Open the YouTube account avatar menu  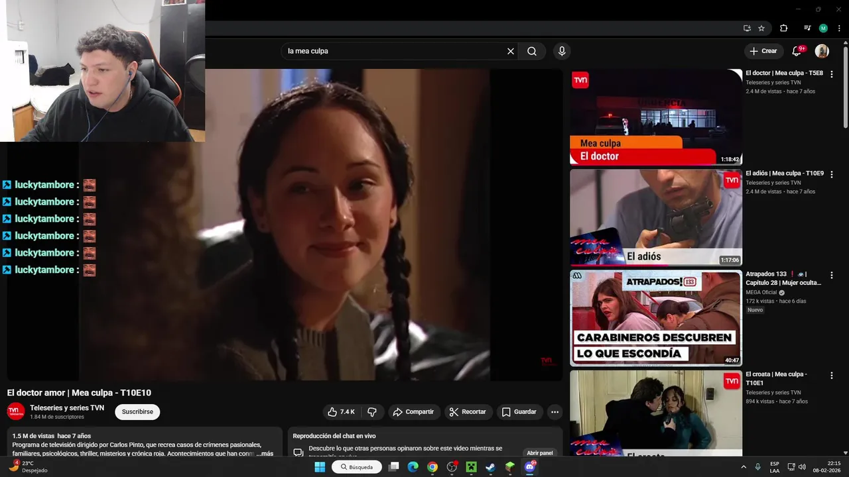pos(822,51)
